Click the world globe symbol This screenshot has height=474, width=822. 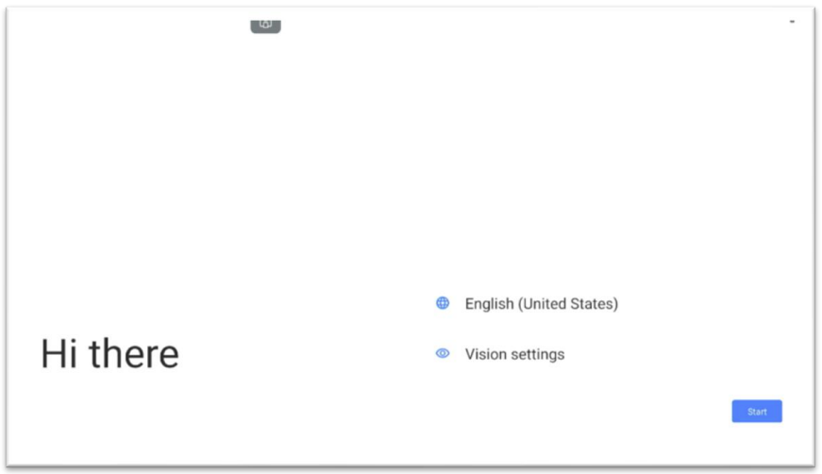pyautogui.click(x=443, y=303)
